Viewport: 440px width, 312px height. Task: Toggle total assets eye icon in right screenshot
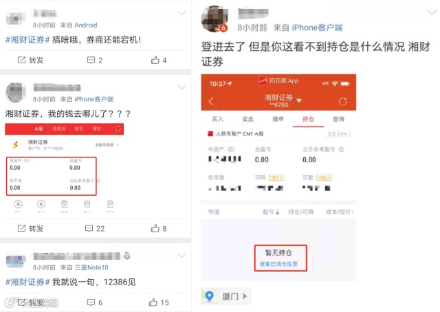click(231, 149)
